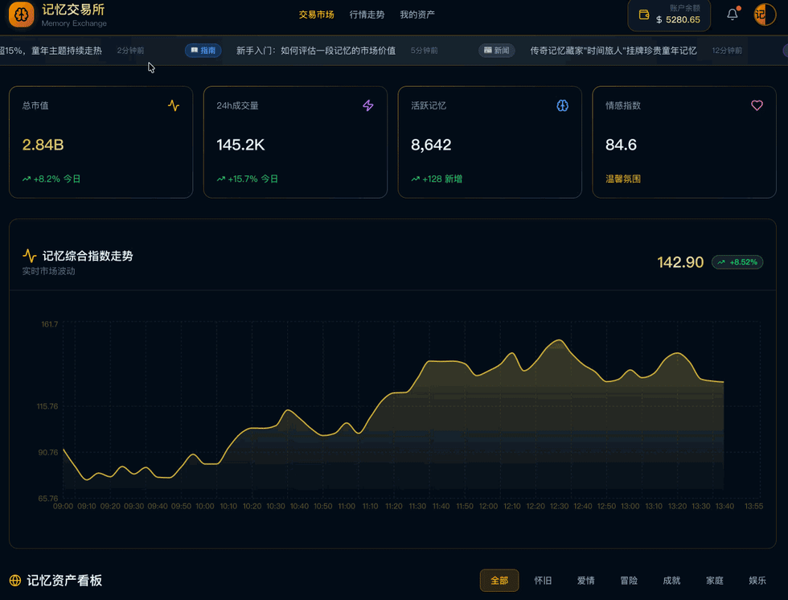Click the trend arrow next to +128 新增

415,179
